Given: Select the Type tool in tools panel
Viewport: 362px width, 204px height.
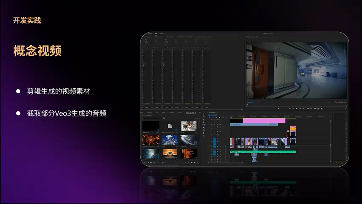Looking at the screenshot, I should pyautogui.click(x=204, y=135).
